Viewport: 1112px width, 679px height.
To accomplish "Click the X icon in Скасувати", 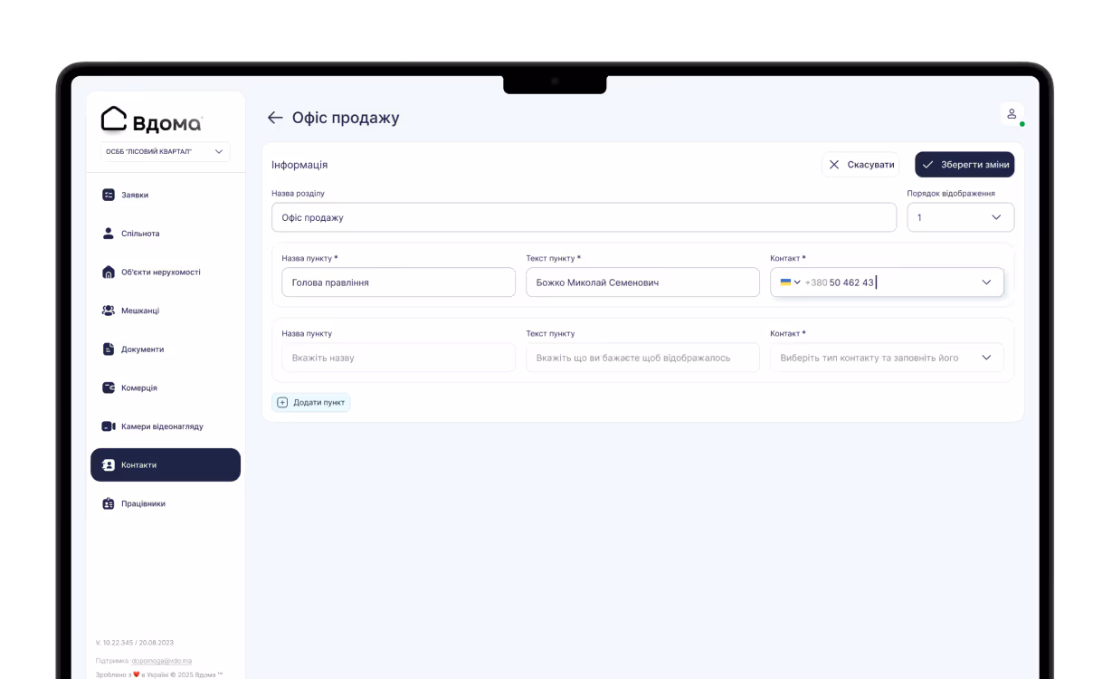I will pyautogui.click(x=834, y=165).
